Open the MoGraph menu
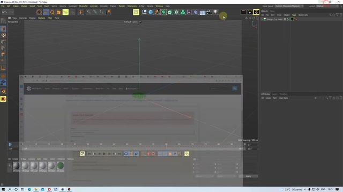The width and height of the screenshot is (343, 192). pyautogui.click(x=72, y=6)
